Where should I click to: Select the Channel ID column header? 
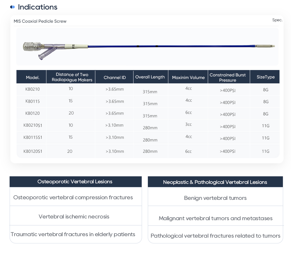[115, 78]
